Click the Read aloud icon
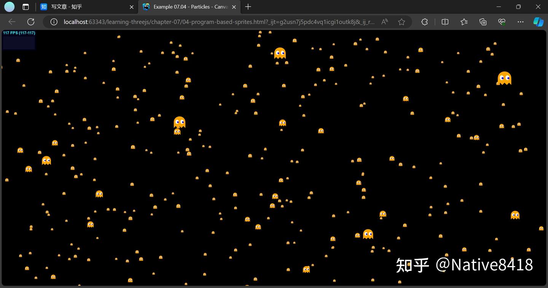Image resolution: width=548 pixels, height=288 pixels. [384, 22]
